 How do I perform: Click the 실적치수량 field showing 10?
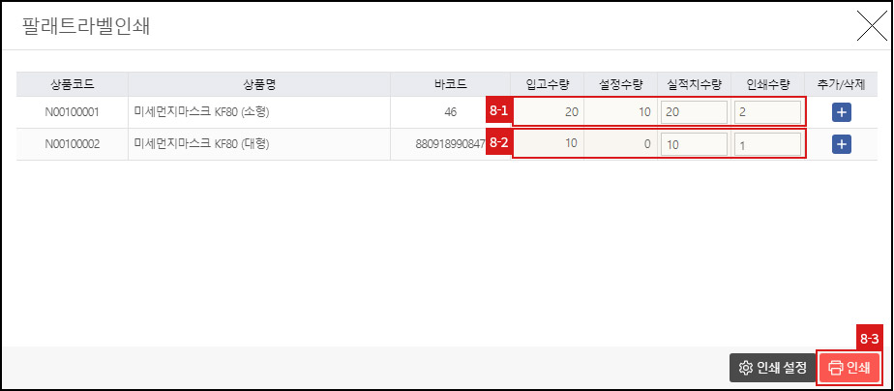[694, 144]
